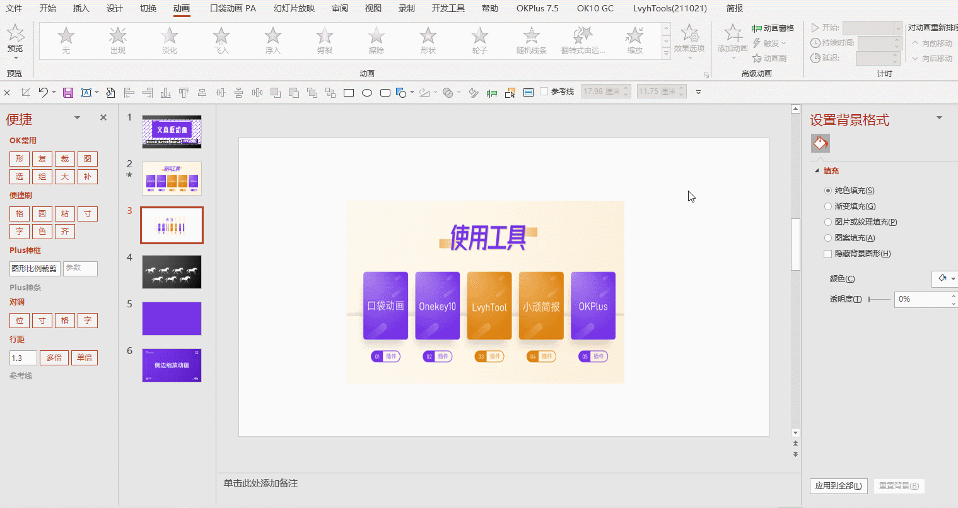Click the 多倍 line spacing button

click(x=55, y=358)
